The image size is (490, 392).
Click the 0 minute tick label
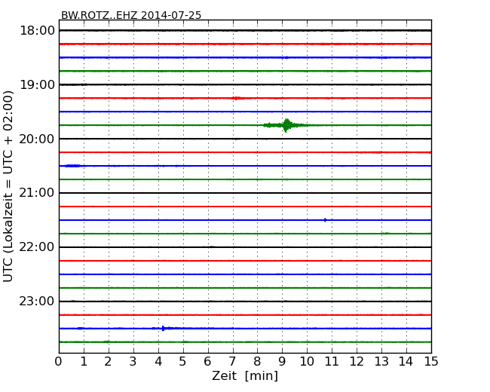pos(59,362)
